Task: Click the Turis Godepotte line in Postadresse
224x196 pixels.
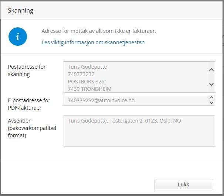Action: coord(88,67)
